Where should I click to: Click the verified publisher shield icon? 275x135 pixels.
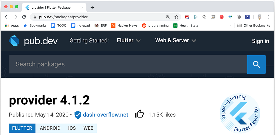78,115
